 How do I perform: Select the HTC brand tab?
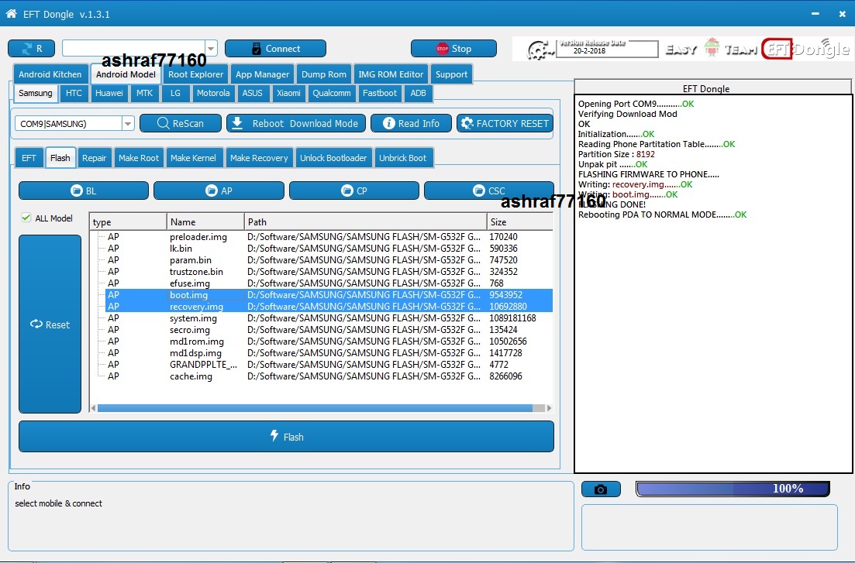tap(74, 93)
